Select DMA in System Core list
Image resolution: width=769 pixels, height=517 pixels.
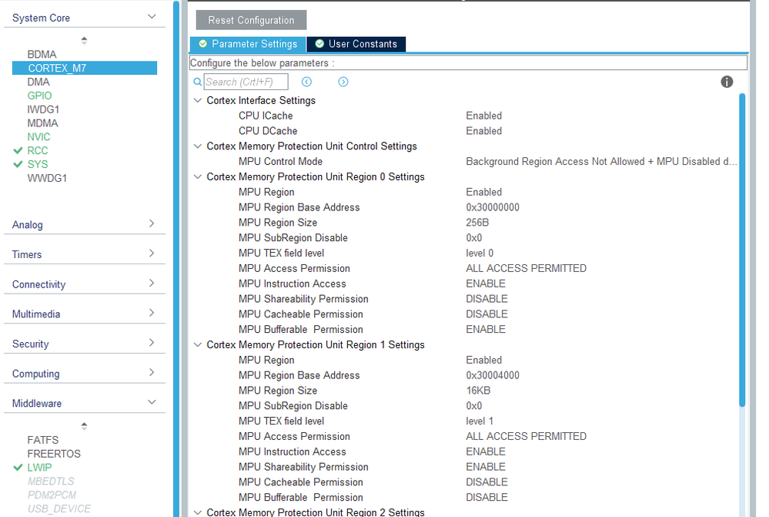pos(38,82)
